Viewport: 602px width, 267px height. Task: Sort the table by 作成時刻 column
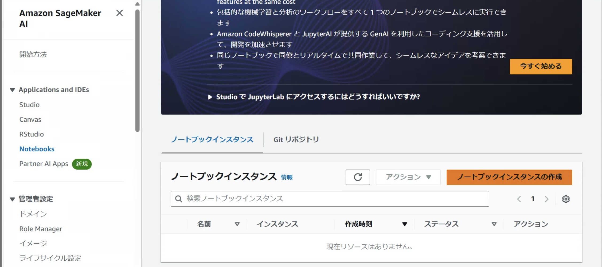pos(405,224)
